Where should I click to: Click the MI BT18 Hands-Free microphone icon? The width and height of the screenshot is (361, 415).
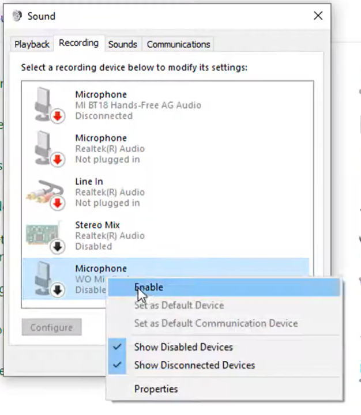45,103
